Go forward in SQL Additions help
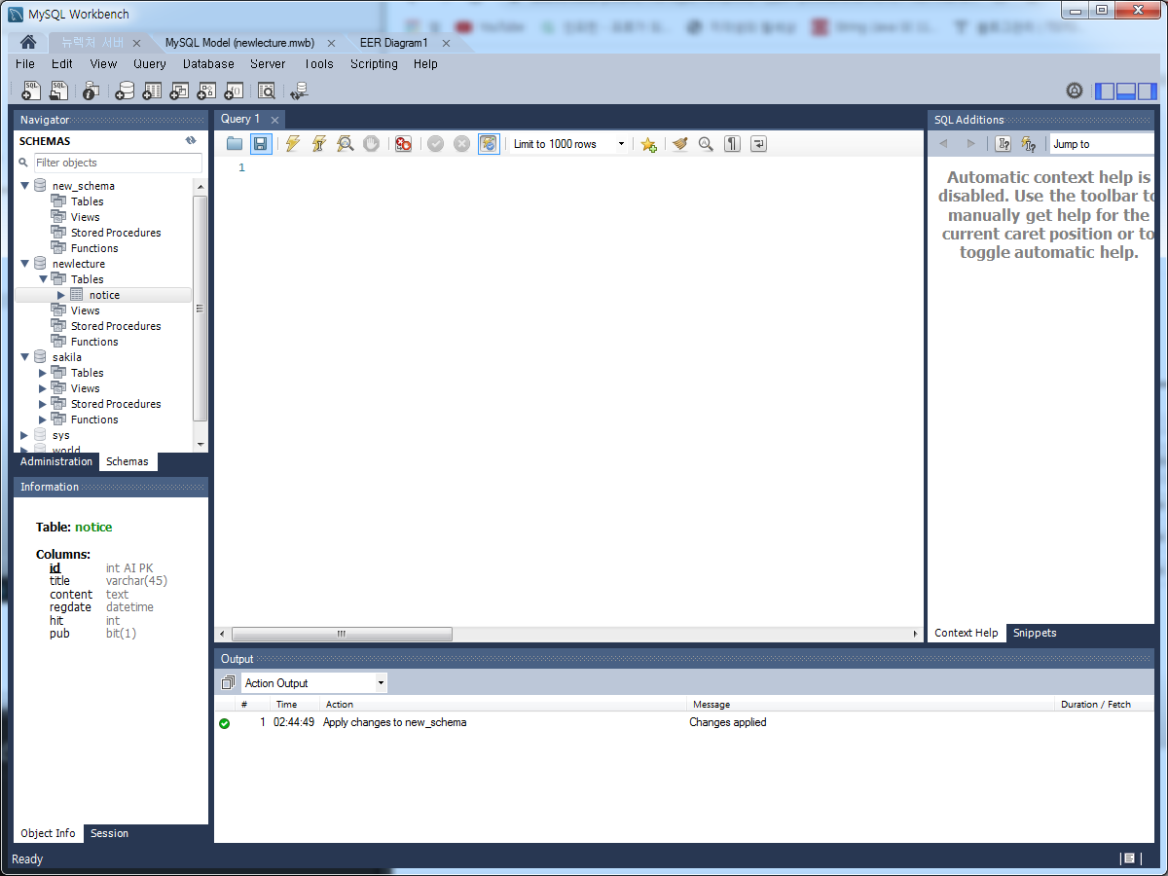This screenshot has height=876, width=1168. click(970, 144)
